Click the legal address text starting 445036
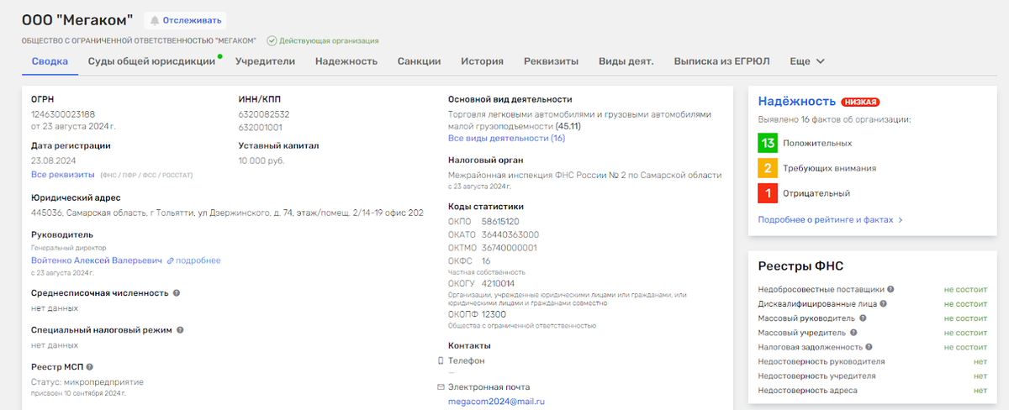The height and width of the screenshot is (410, 1009). 227,213
